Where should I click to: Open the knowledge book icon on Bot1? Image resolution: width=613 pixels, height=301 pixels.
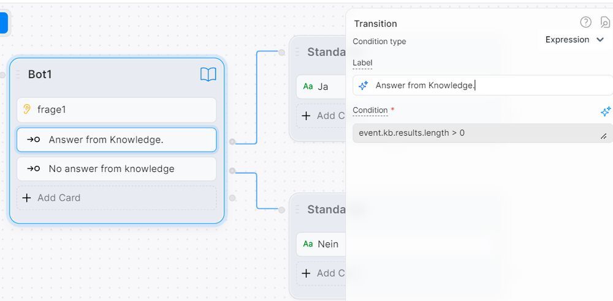coord(208,74)
